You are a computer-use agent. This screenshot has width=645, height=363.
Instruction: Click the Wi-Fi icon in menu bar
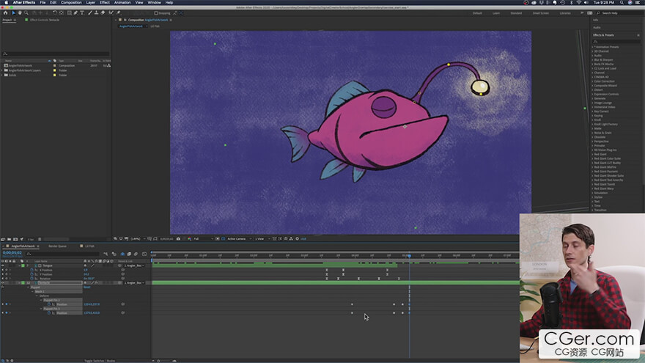(x=579, y=2)
